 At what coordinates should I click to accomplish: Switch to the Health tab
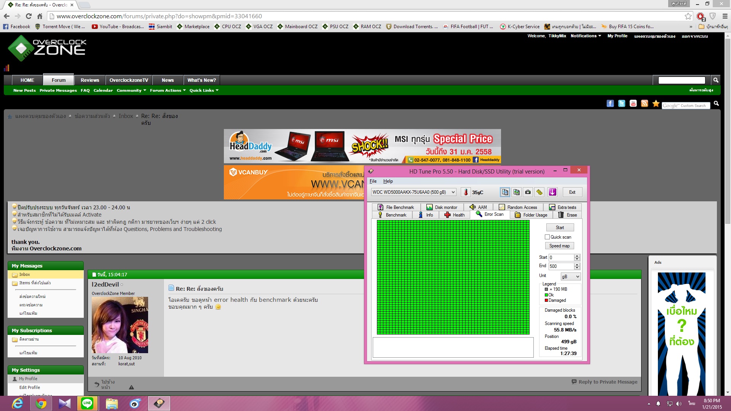tap(455, 215)
